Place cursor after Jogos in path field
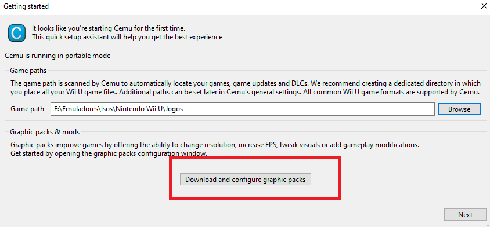The image size is (490, 227). pos(183,109)
